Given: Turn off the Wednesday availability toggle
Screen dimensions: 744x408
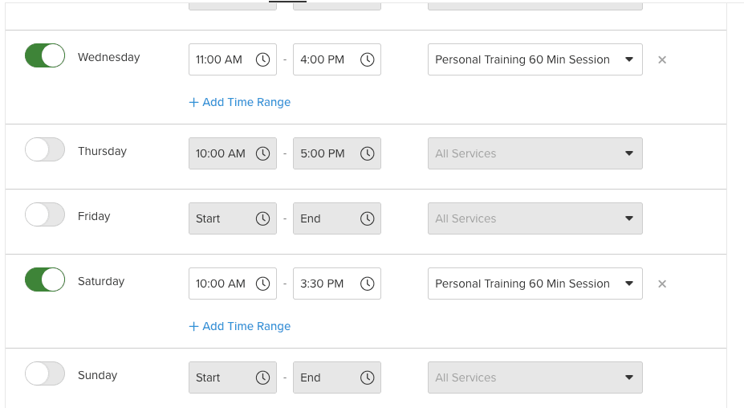Looking at the screenshot, I should click(x=45, y=55).
